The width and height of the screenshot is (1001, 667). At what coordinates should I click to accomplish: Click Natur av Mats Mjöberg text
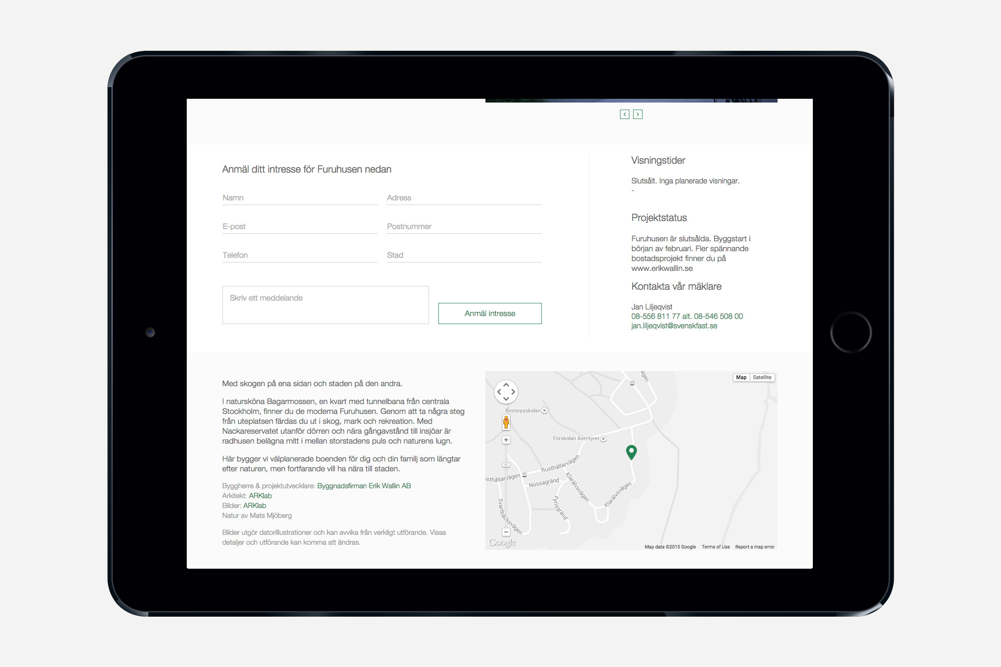point(257,516)
